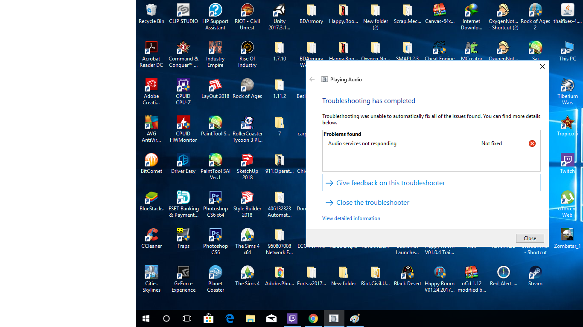Launch Edge browser from taskbar
Image resolution: width=583 pixels, height=327 pixels.
coord(229,318)
